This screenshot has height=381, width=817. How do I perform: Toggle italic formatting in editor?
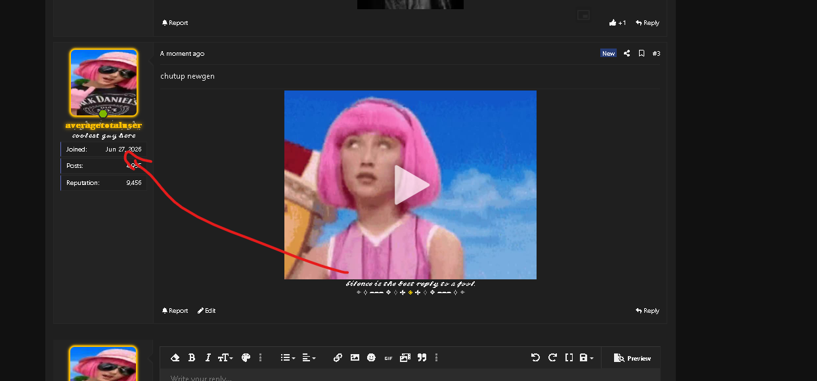208,357
